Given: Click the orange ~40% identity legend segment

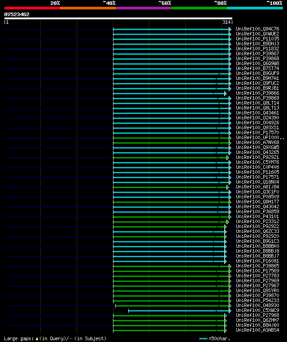Looking at the screenshot, I should click(88, 8).
